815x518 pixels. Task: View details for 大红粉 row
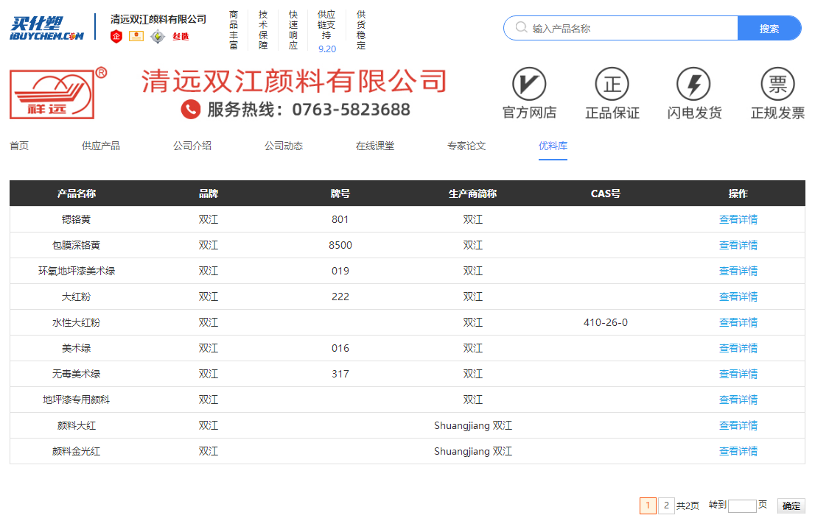(x=738, y=297)
